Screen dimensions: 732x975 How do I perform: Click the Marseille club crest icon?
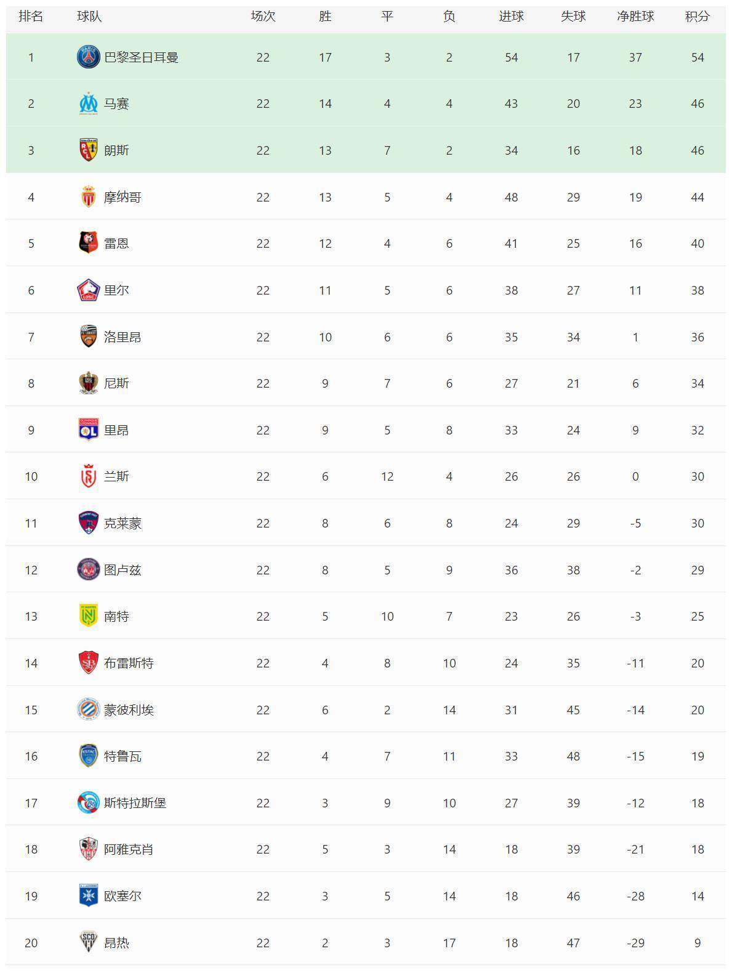click(89, 104)
